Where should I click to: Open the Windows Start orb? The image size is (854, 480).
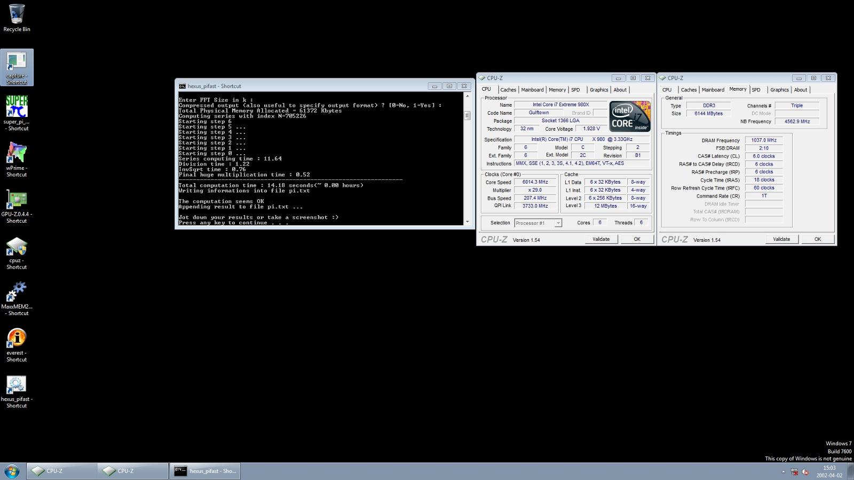[12, 471]
